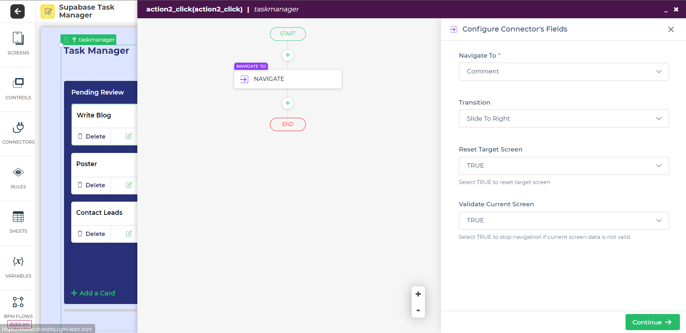Open the Navigate To dropdown

tap(564, 72)
